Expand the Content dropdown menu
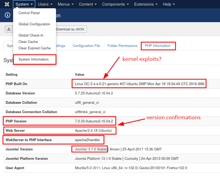Viewport: 220px width, 183px height. tap(87, 4)
